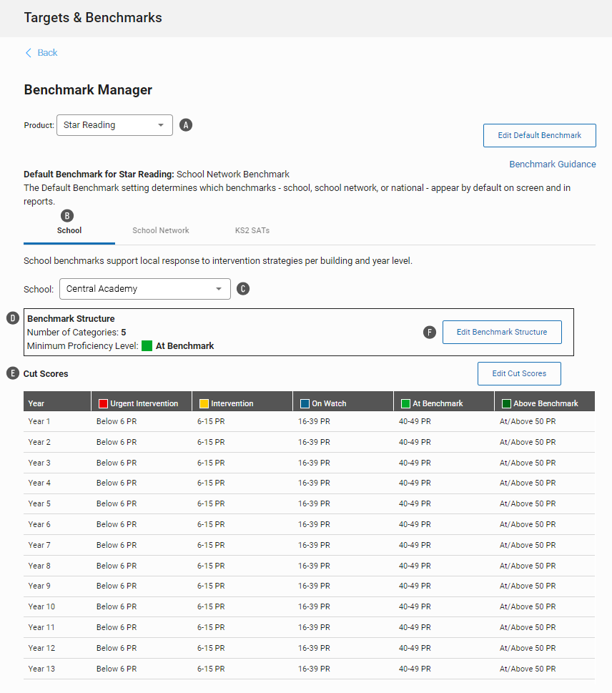Image resolution: width=612 pixels, height=693 pixels.
Task: Click the red Urgent Intervention color square
Action: pos(104,403)
